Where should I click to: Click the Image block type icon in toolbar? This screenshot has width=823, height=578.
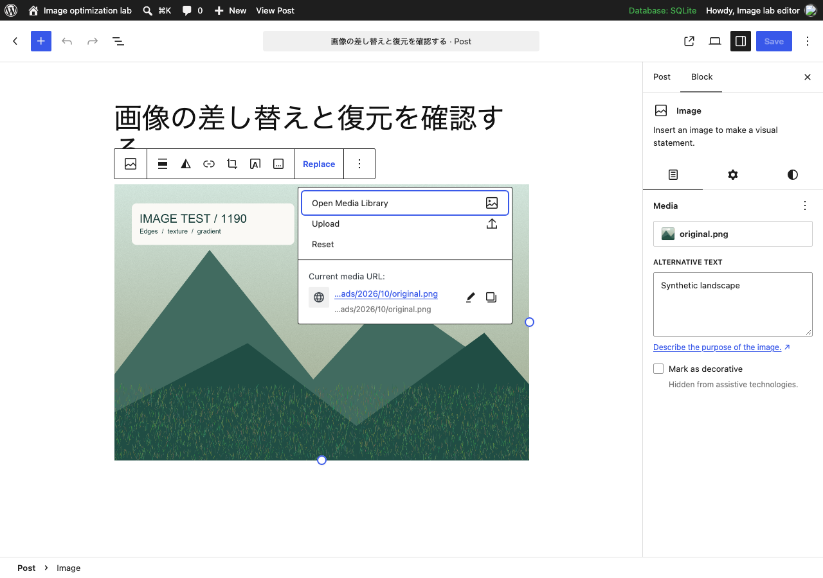(131, 164)
